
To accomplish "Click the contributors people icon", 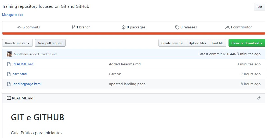I will (227, 27).
